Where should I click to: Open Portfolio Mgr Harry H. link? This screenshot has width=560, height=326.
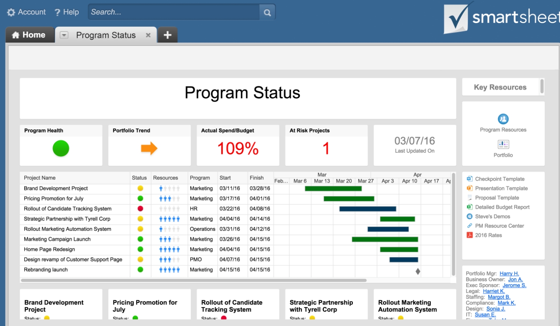coord(509,274)
